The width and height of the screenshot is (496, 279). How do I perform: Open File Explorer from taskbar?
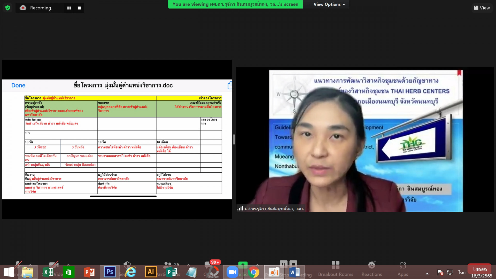pyautogui.click(x=28, y=272)
